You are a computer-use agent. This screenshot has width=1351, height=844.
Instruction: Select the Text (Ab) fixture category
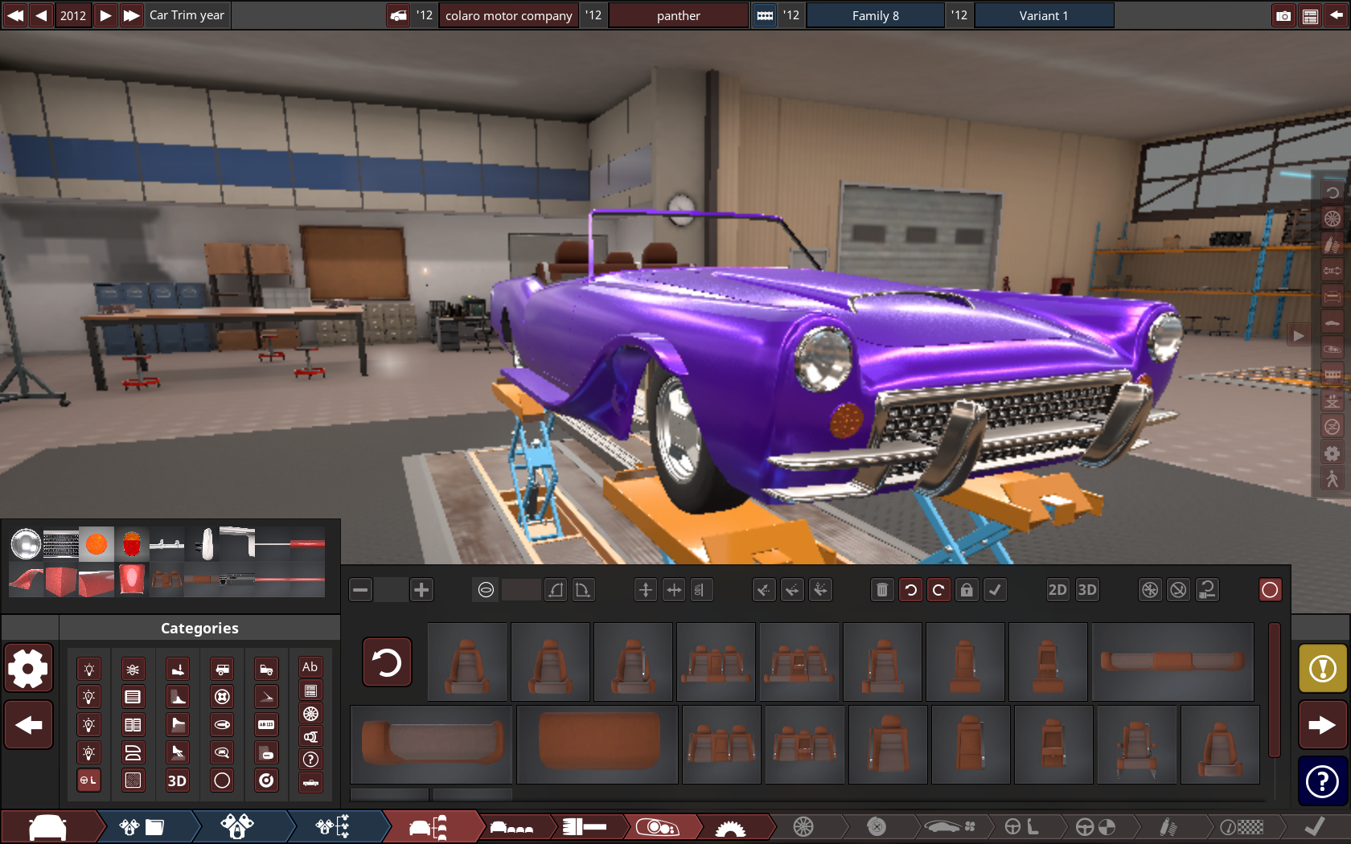tap(310, 667)
